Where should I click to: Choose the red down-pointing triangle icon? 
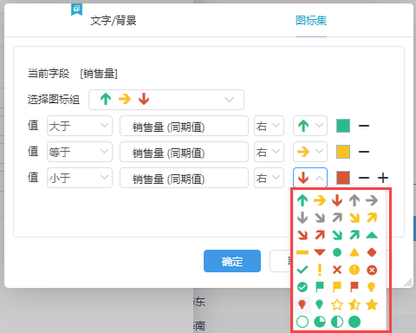[320, 252]
